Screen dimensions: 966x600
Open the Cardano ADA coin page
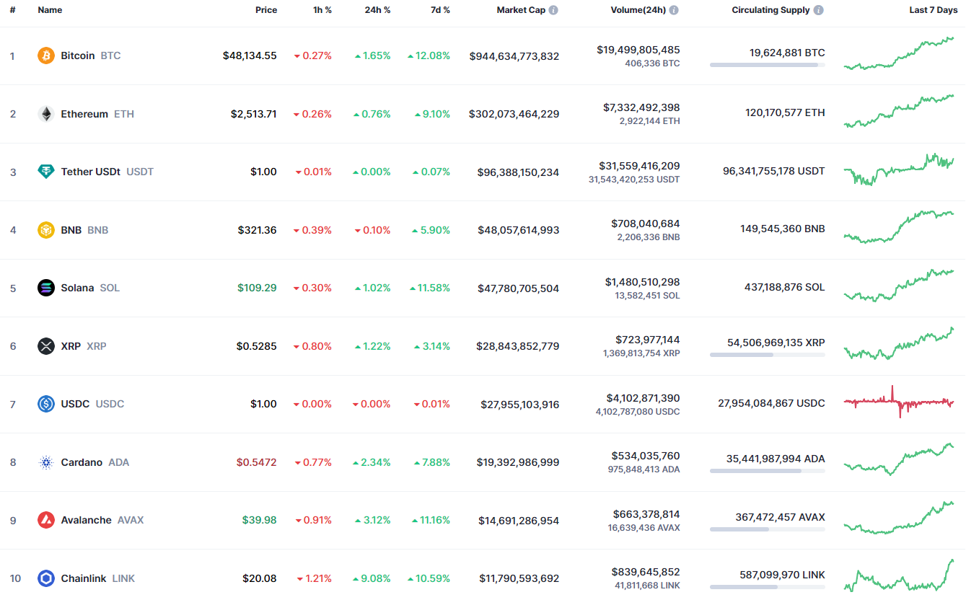[82, 462]
